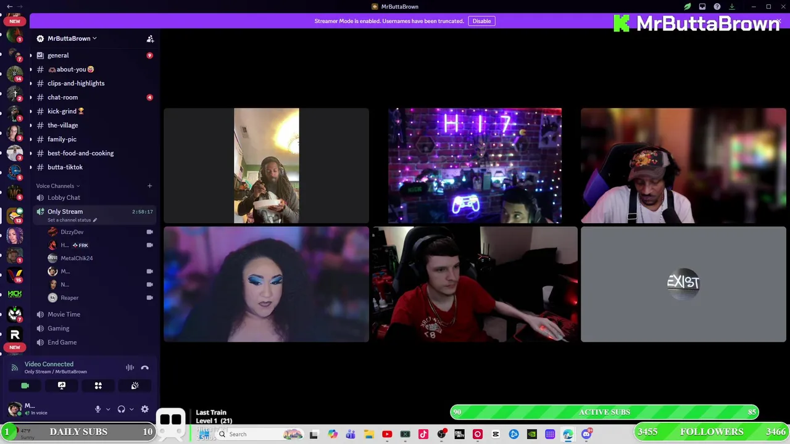Open User Settings gear

[x=144, y=409]
